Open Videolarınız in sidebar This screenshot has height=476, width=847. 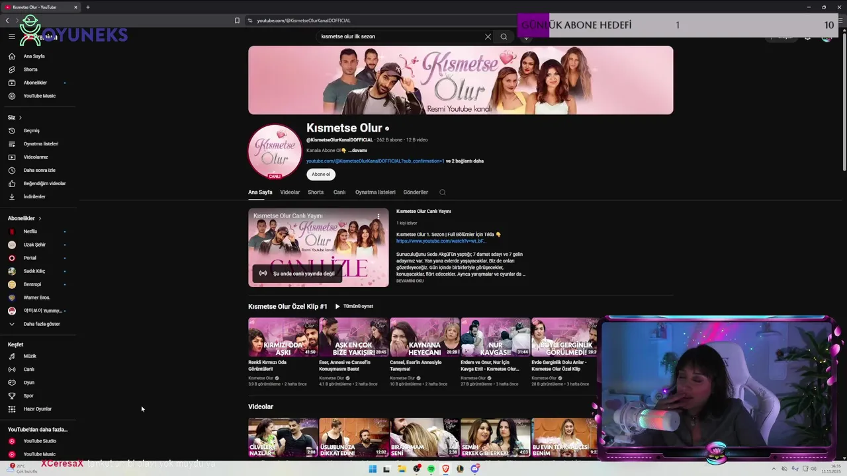(38, 157)
